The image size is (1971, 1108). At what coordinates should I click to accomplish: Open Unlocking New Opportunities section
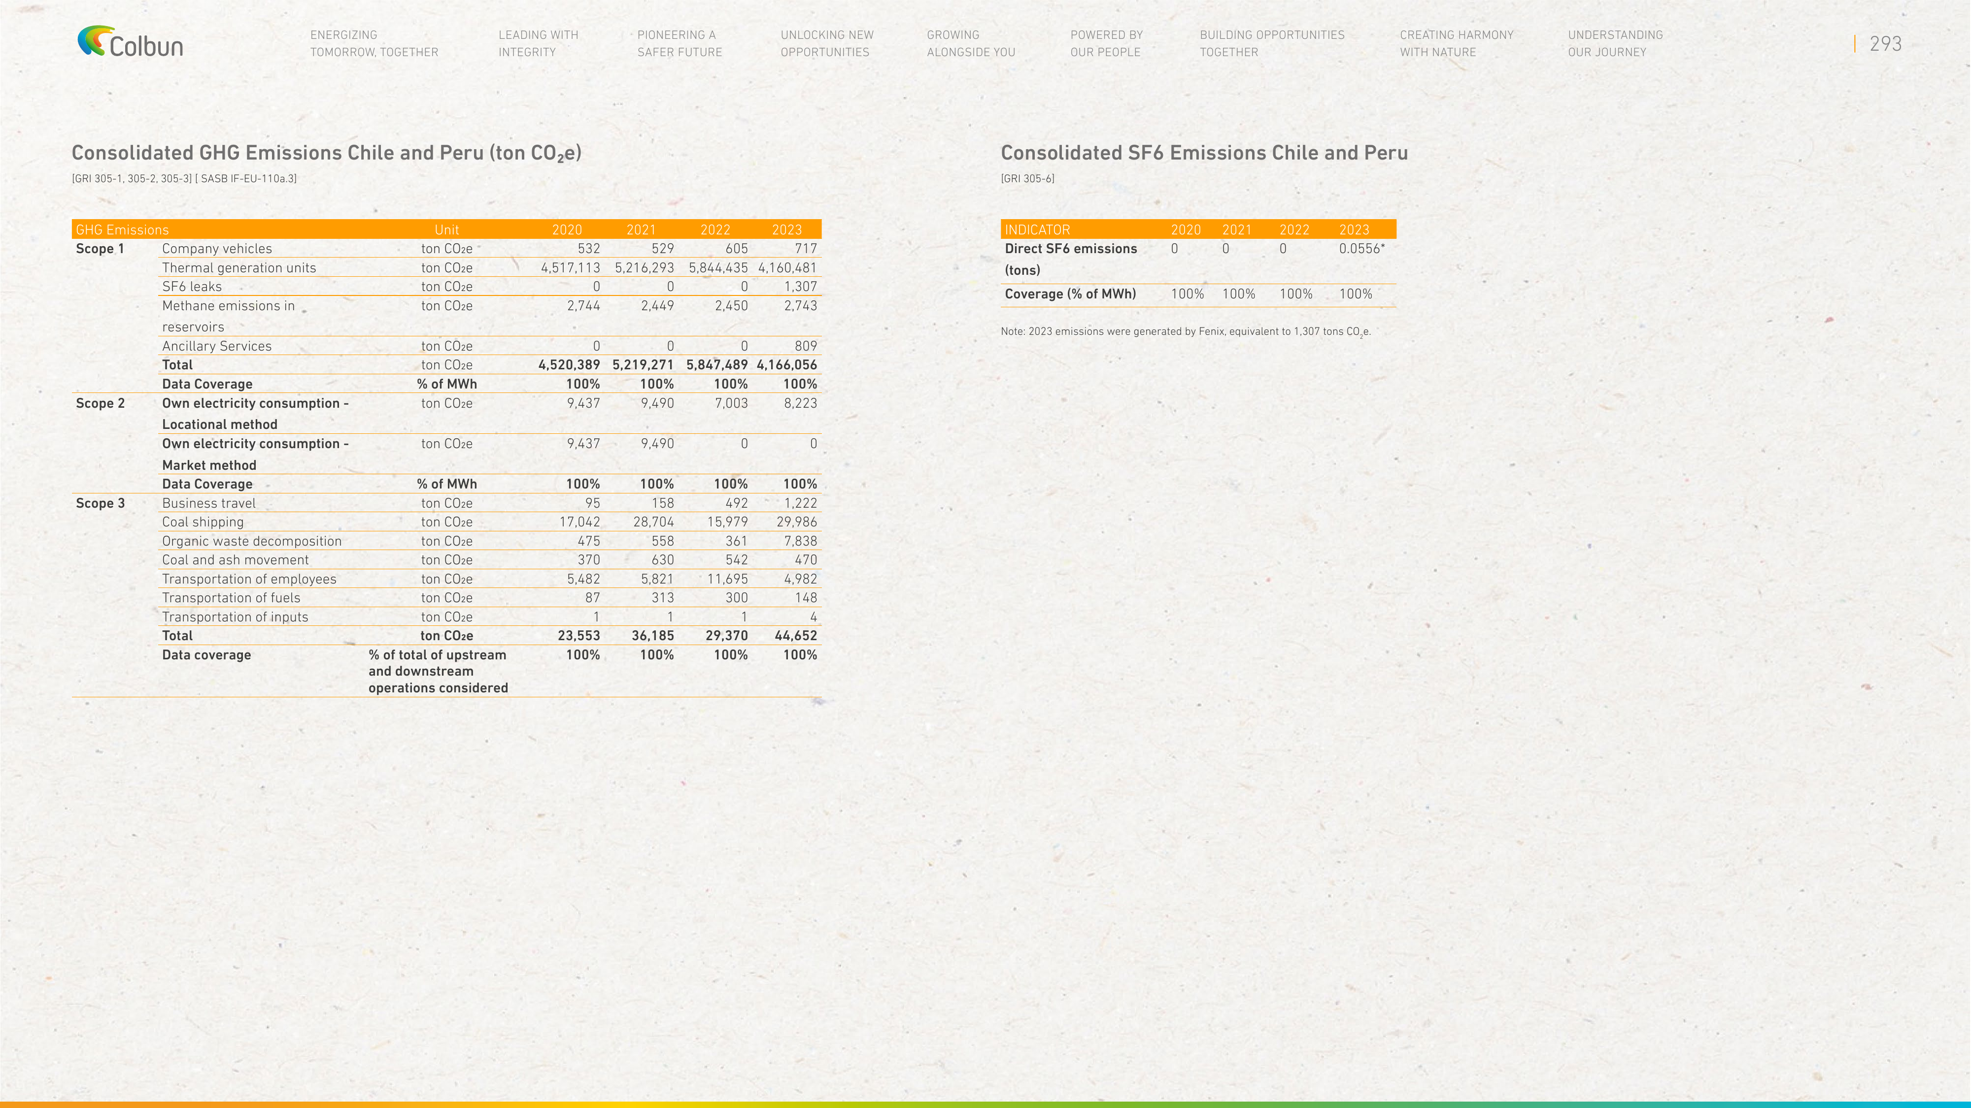[826, 44]
